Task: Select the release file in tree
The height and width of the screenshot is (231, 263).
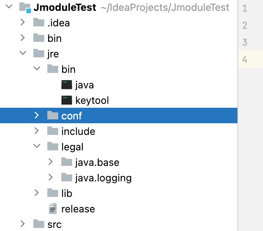Action: pyautogui.click(x=78, y=209)
